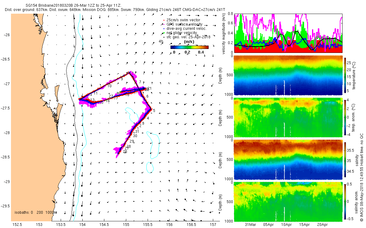366x228 pixels.
Task: Click the -29.5 latitude tick label
Action: pyautogui.click(x=5, y=206)
